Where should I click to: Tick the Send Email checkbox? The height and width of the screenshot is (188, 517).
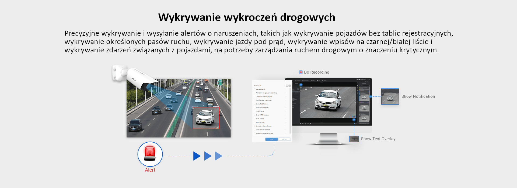click(254, 119)
